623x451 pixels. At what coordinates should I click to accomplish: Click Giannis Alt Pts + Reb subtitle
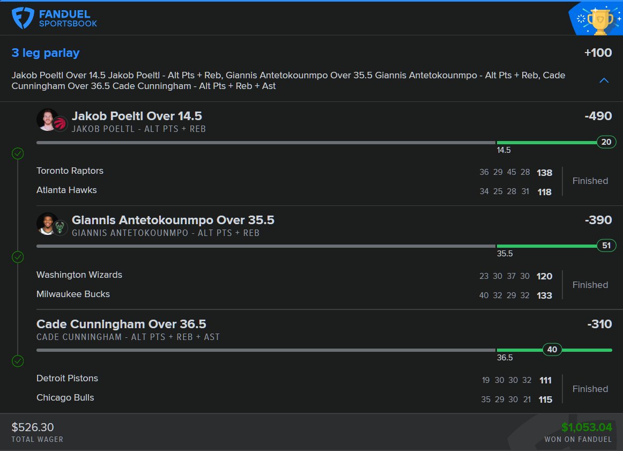[x=165, y=233]
